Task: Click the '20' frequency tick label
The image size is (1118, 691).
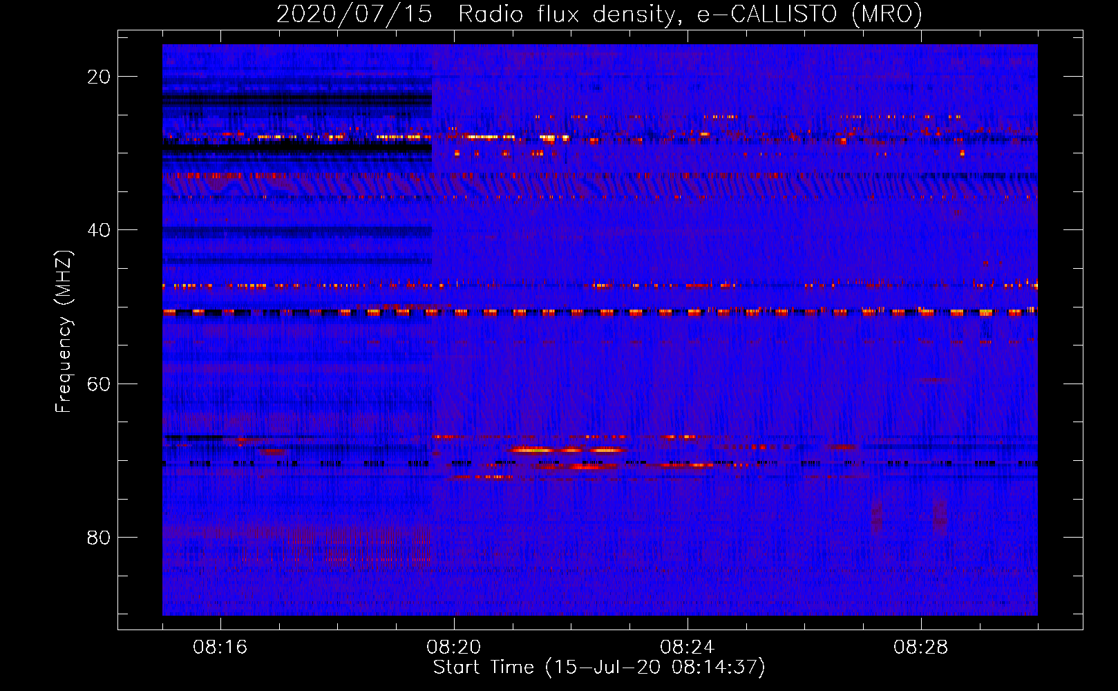Action: 99,77
